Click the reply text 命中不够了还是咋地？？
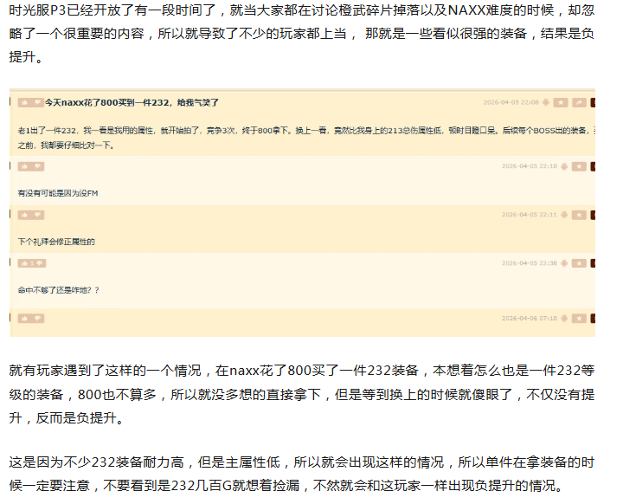 59,288
